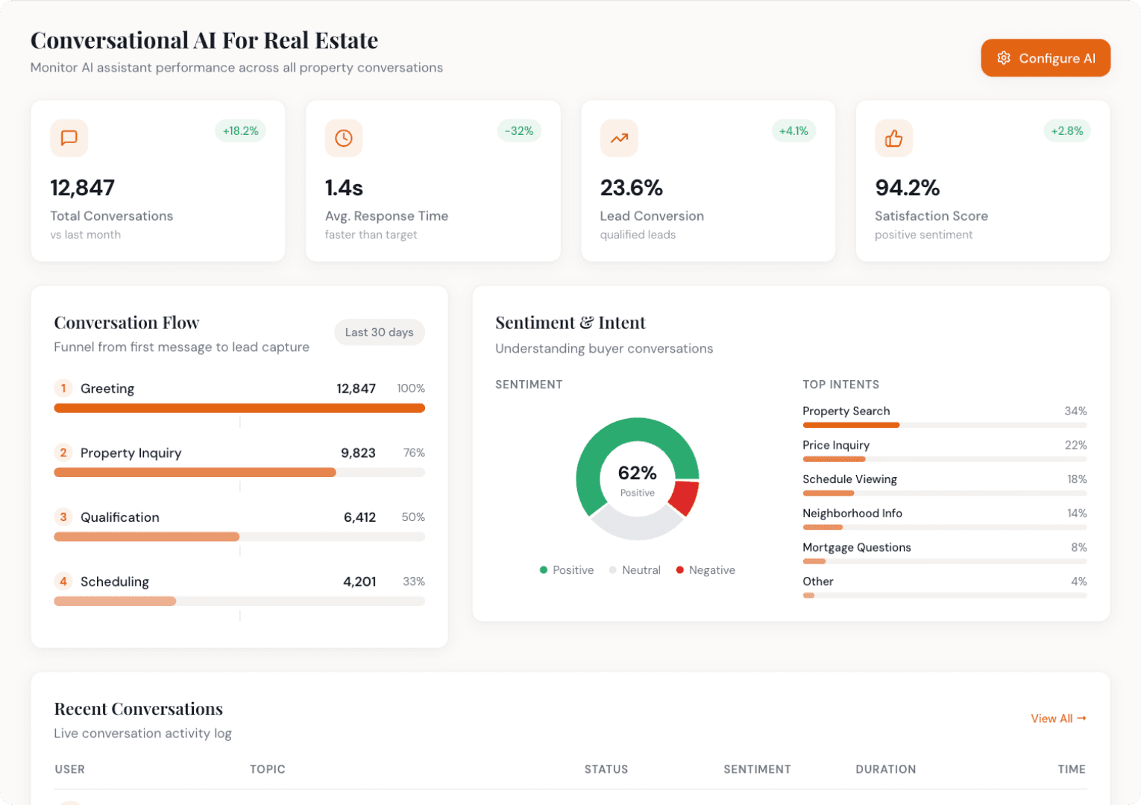Select the TOP INTENTS section header
1141x805 pixels.
840,385
